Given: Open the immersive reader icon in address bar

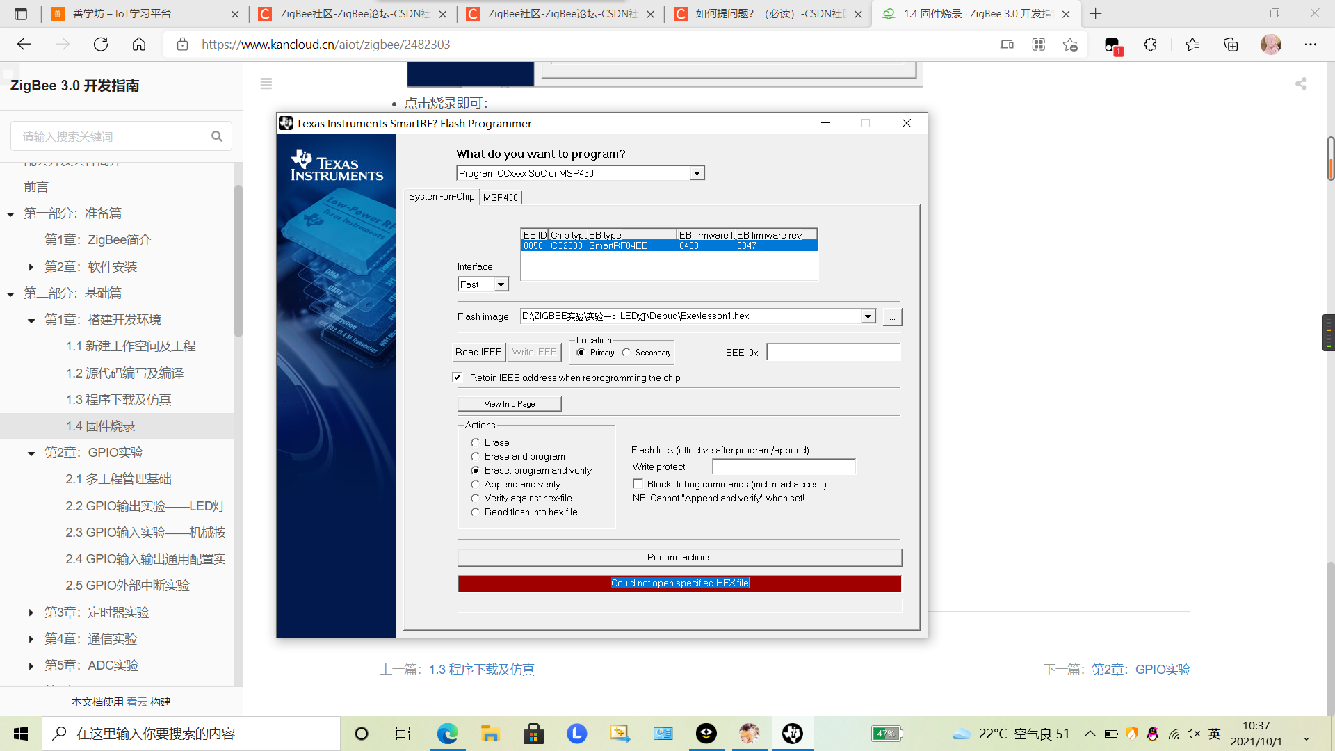Looking at the screenshot, I should pyautogui.click(x=1007, y=45).
